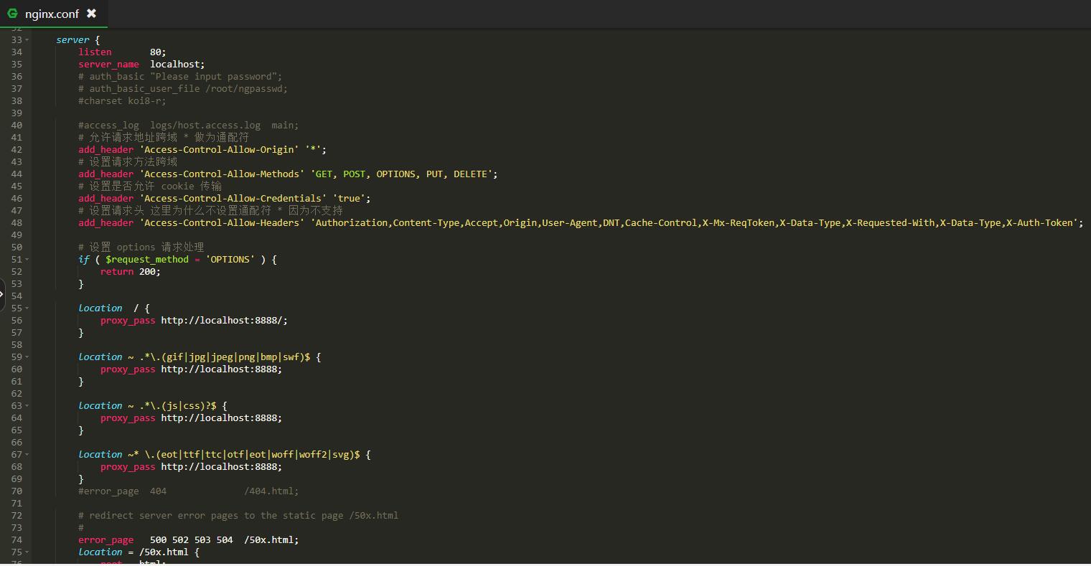Click 'proxy_pass' on line 60
The image size is (1091, 566).
coord(128,369)
